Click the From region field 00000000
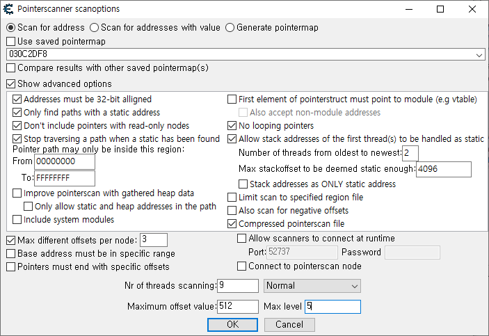 (65, 161)
